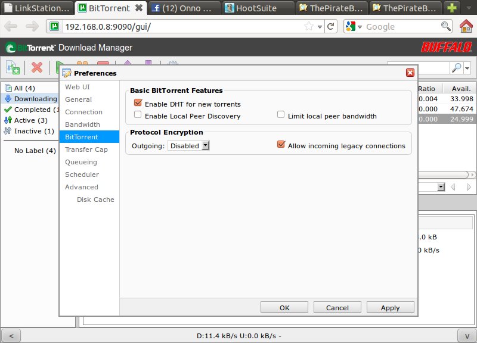Switch to the LinkStation browser tab
The image size is (477, 343).
pyautogui.click(x=37, y=8)
